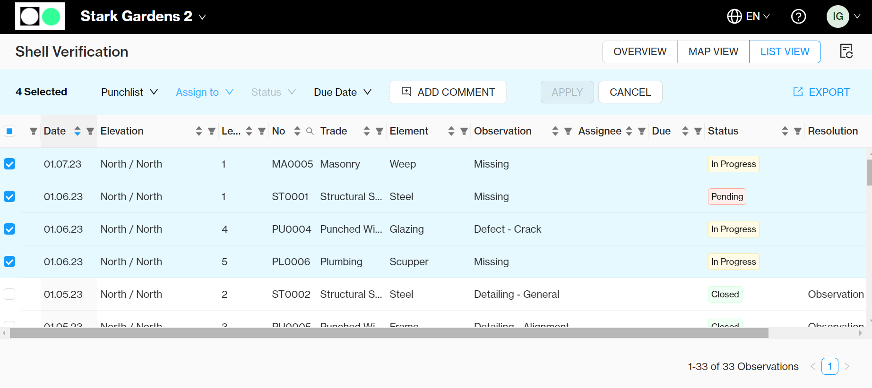Sort the Level column
This screenshot has height=388, width=872.
coord(249,131)
